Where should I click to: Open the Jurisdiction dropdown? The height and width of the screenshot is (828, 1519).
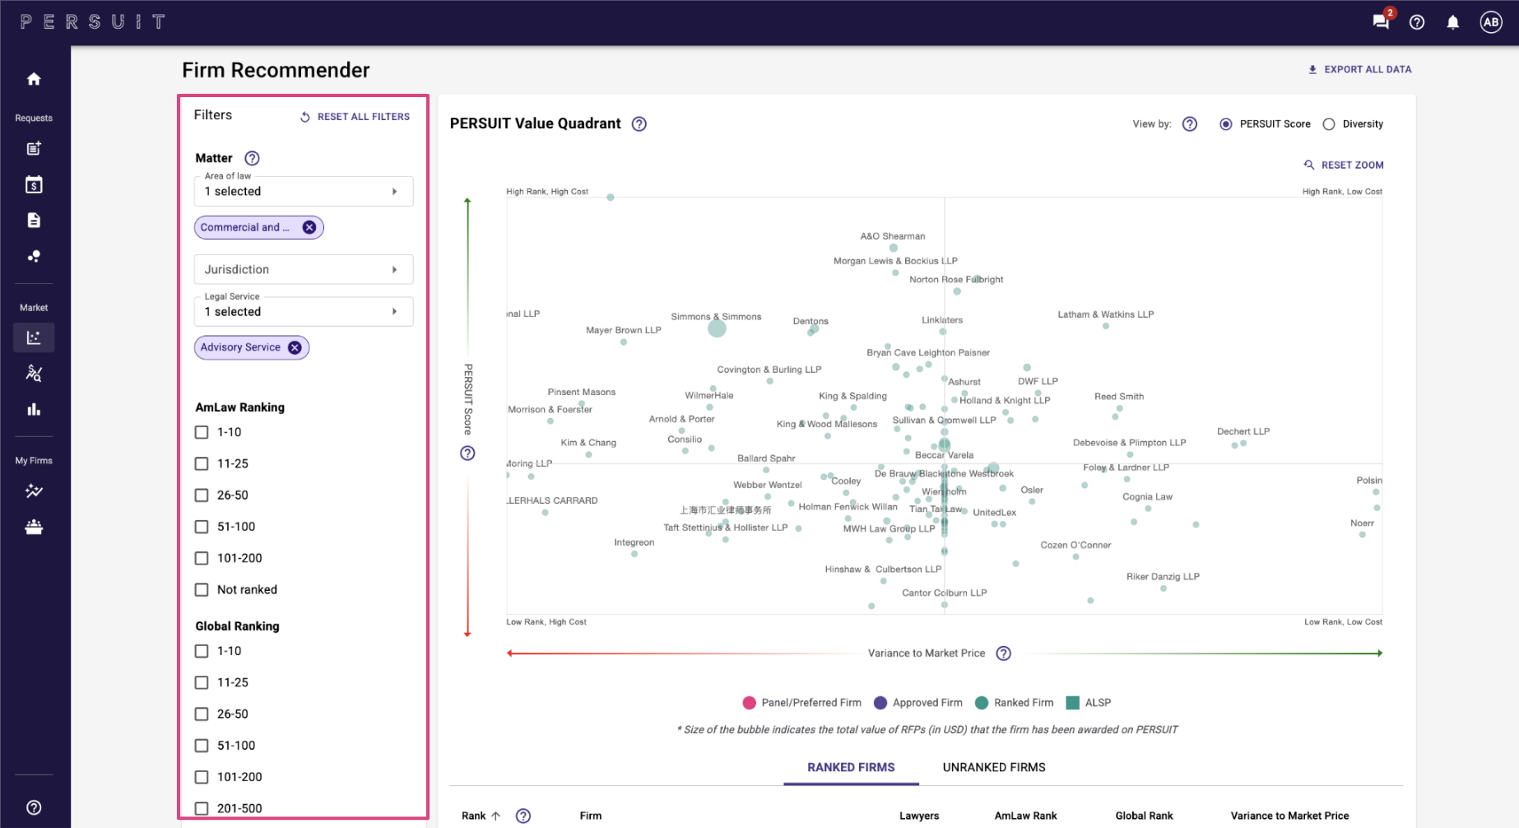point(304,269)
